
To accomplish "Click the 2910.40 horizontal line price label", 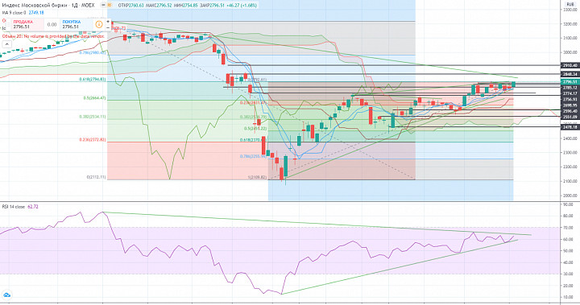I will point(570,65).
